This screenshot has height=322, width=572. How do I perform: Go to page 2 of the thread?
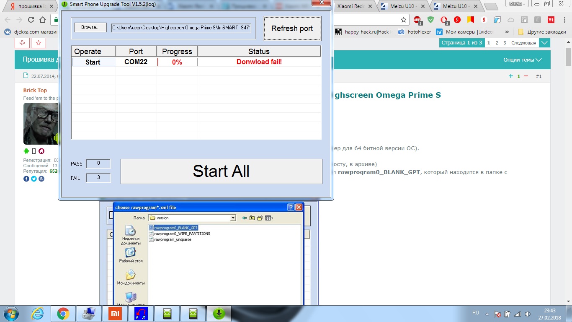coord(497,43)
